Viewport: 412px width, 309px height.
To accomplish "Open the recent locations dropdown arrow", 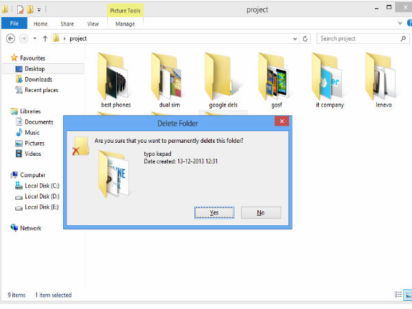I will point(34,38).
